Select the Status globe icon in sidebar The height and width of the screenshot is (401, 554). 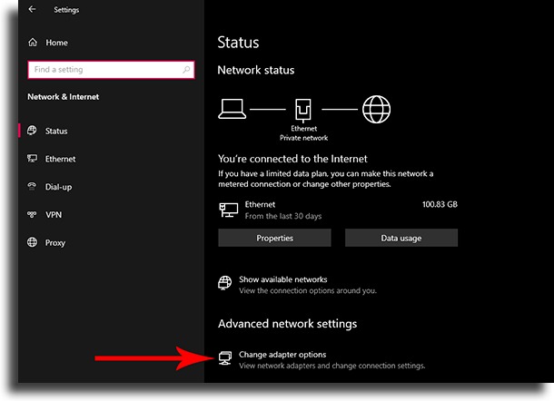[32, 131]
